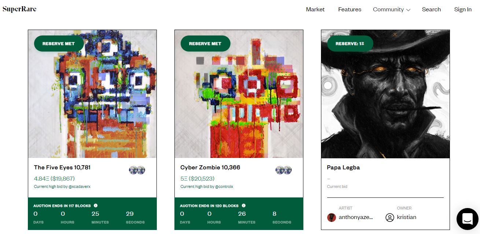View the Cyber Zombie artwork image
The height and width of the screenshot is (234, 480).
pos(239,94)
